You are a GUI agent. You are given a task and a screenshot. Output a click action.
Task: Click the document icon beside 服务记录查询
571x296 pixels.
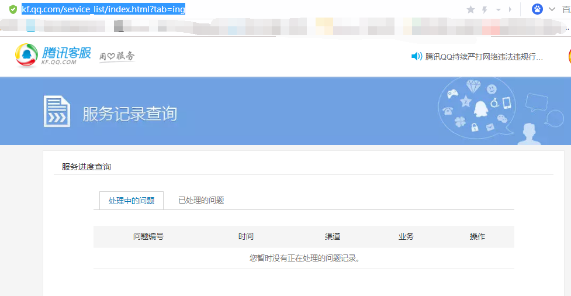(x=57, y=111)
